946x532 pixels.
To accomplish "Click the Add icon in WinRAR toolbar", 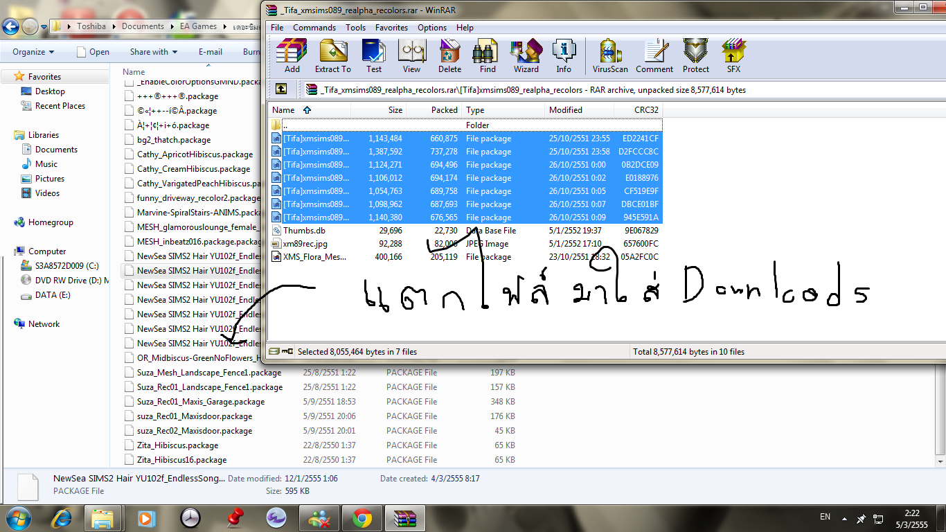I will (x=292, y=56).
